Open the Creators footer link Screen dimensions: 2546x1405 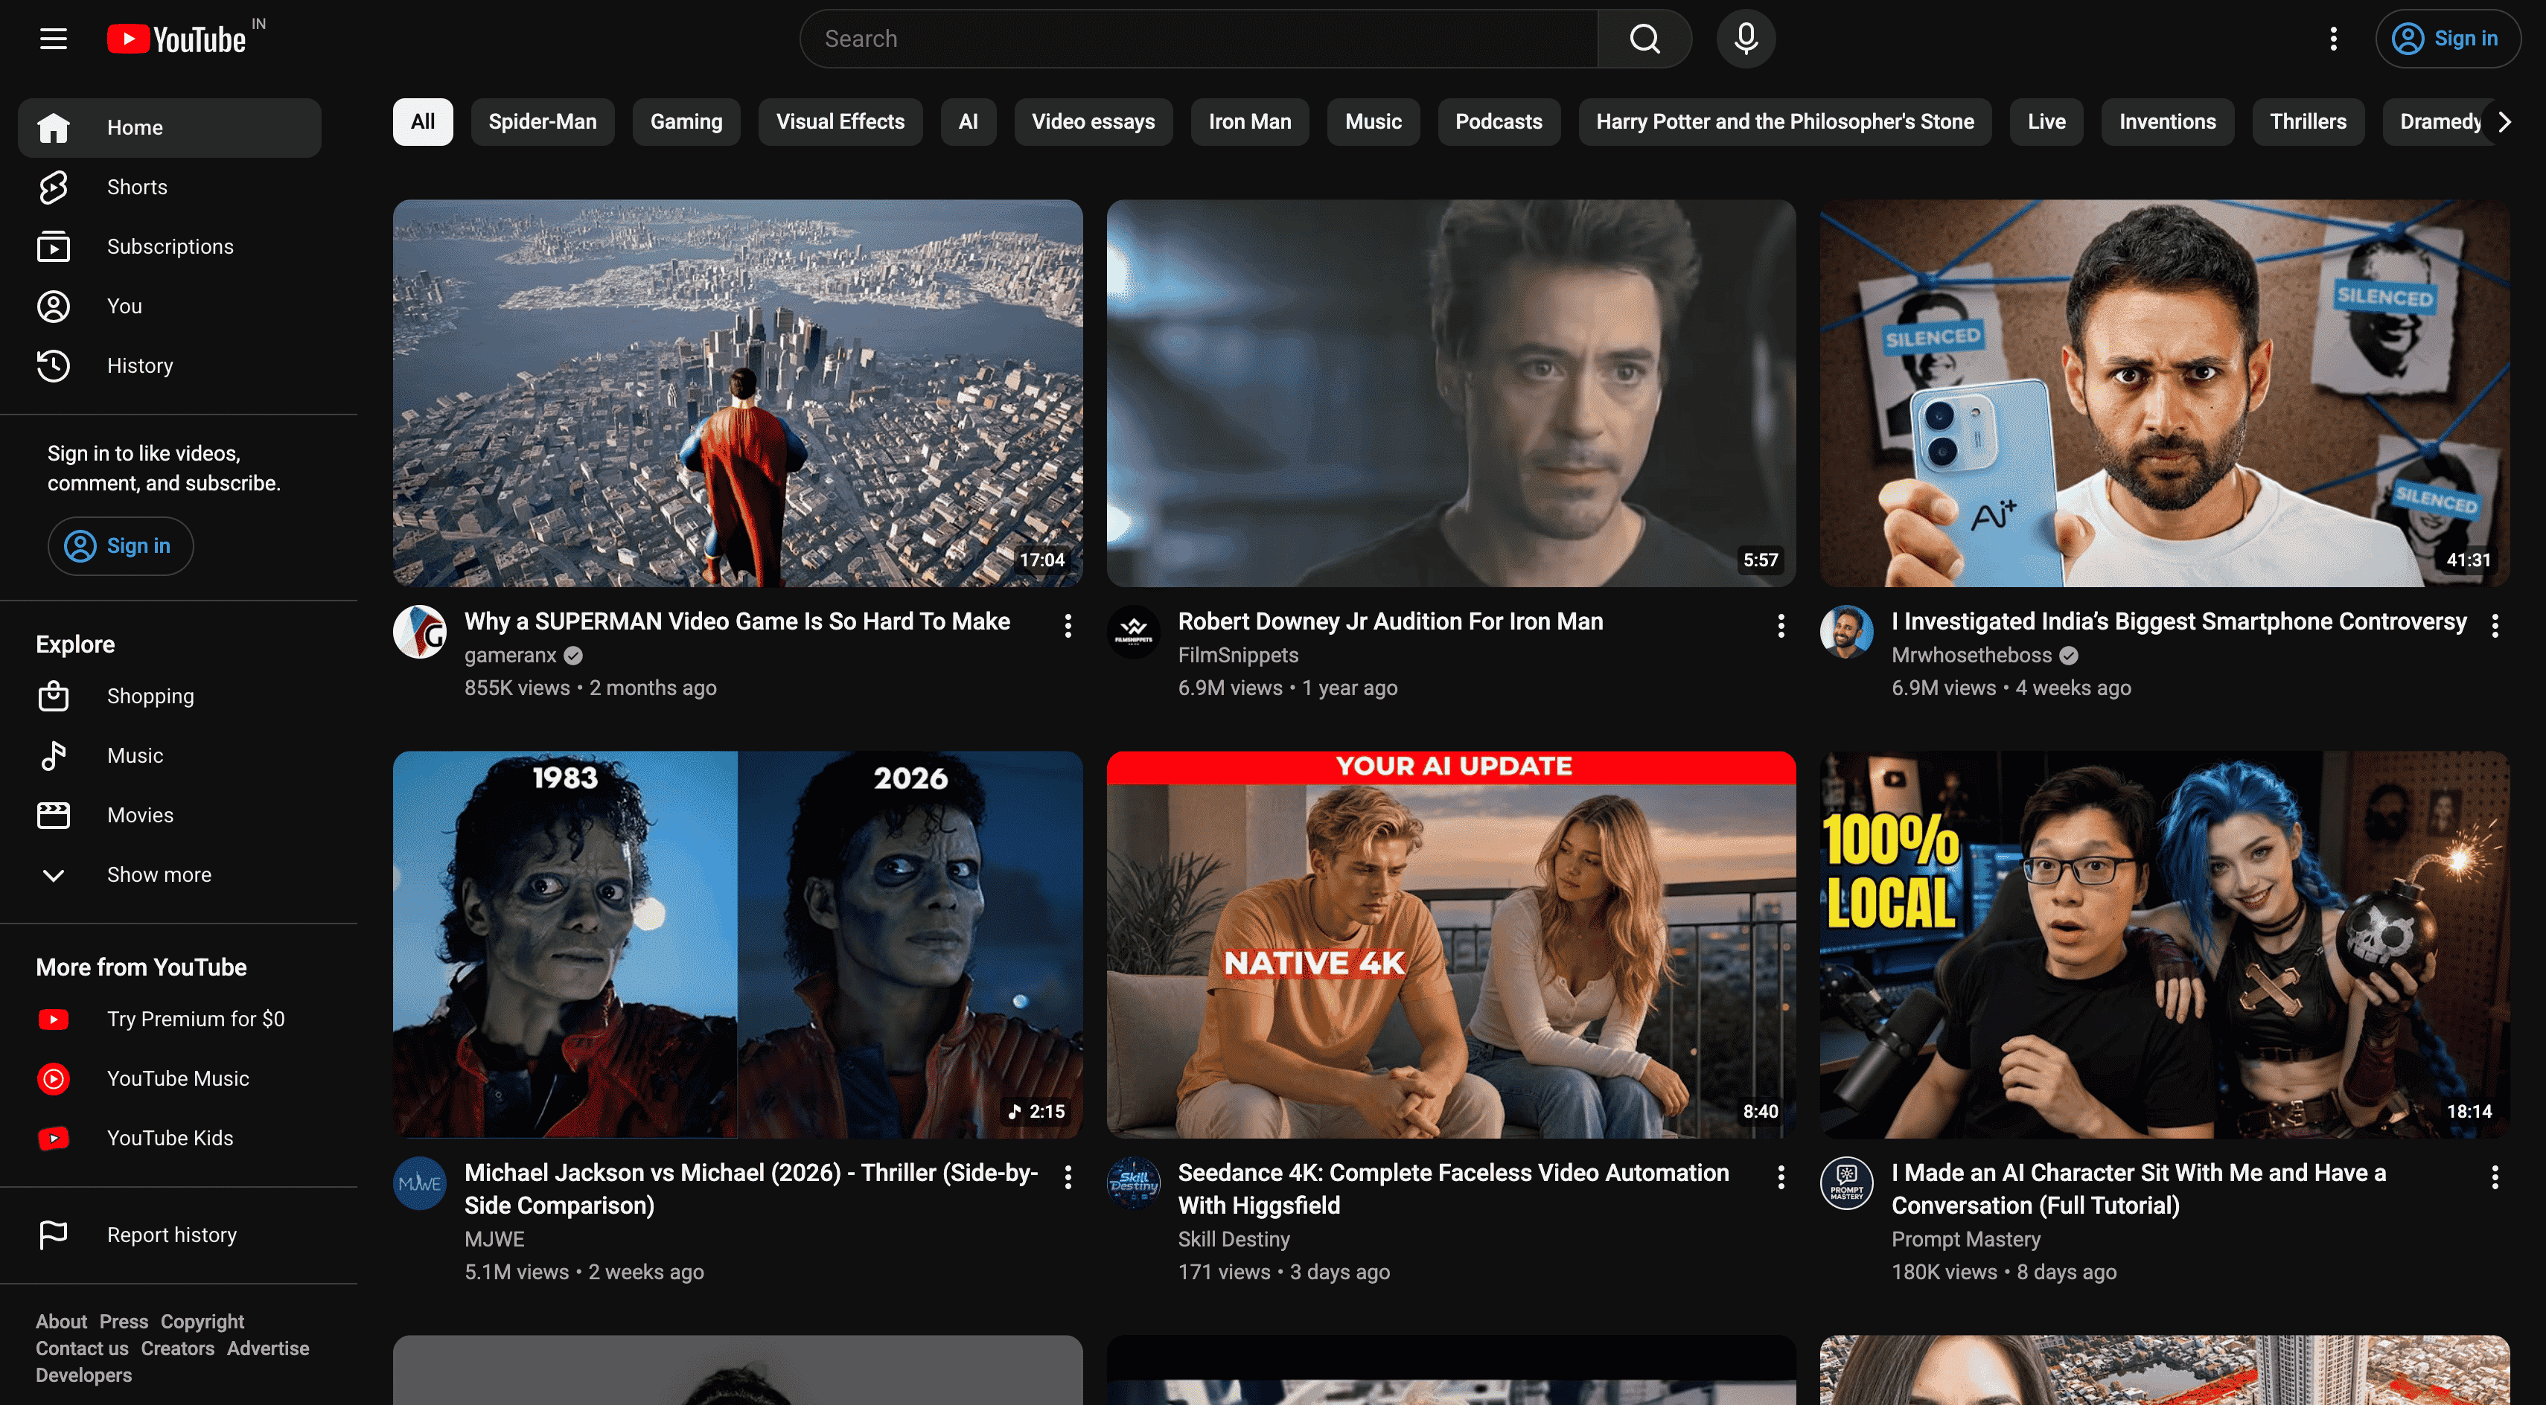(177, 1348)
